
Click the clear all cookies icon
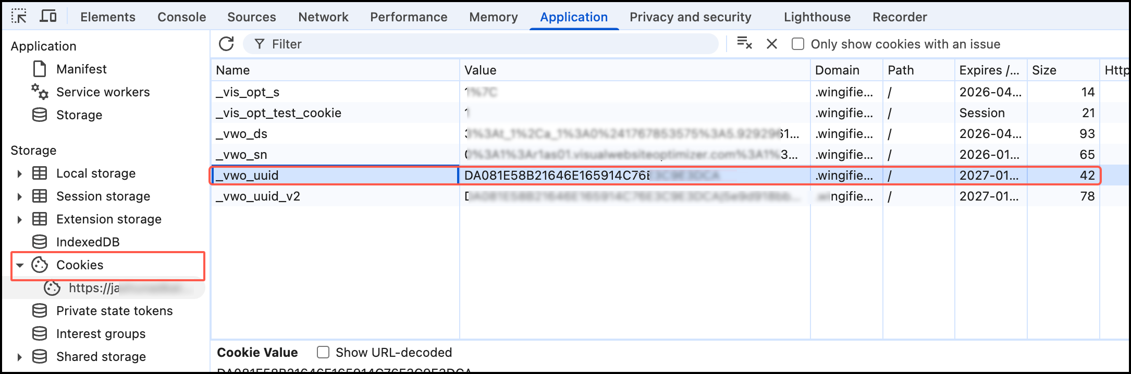click(x=744, y=44)
